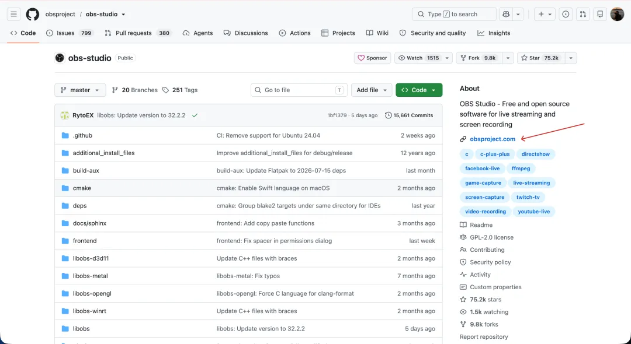Open the issues shortcut icon in header
The height and width of the screenshot is (344, 631).
566,14
